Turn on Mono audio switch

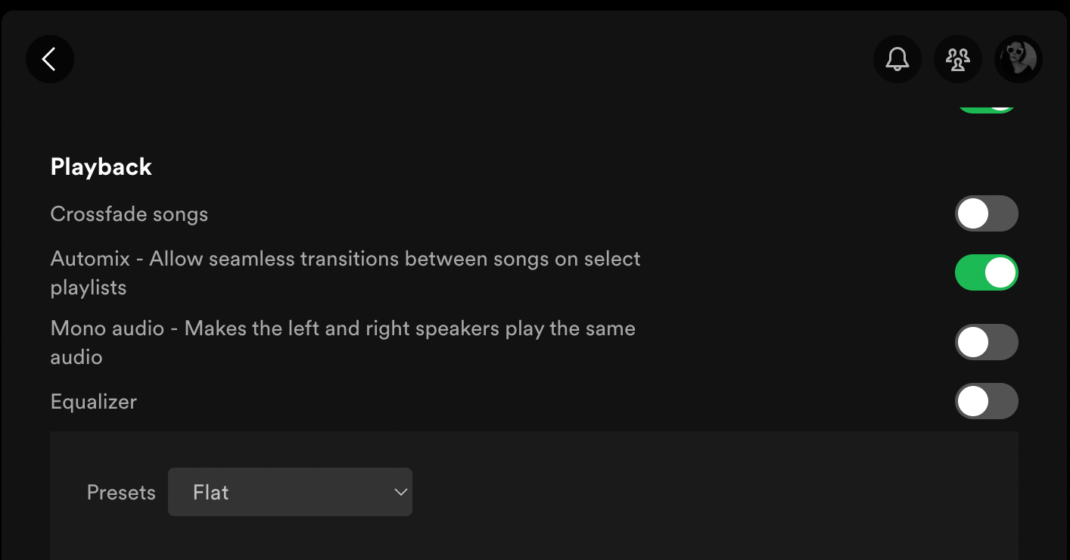point(987,342)
